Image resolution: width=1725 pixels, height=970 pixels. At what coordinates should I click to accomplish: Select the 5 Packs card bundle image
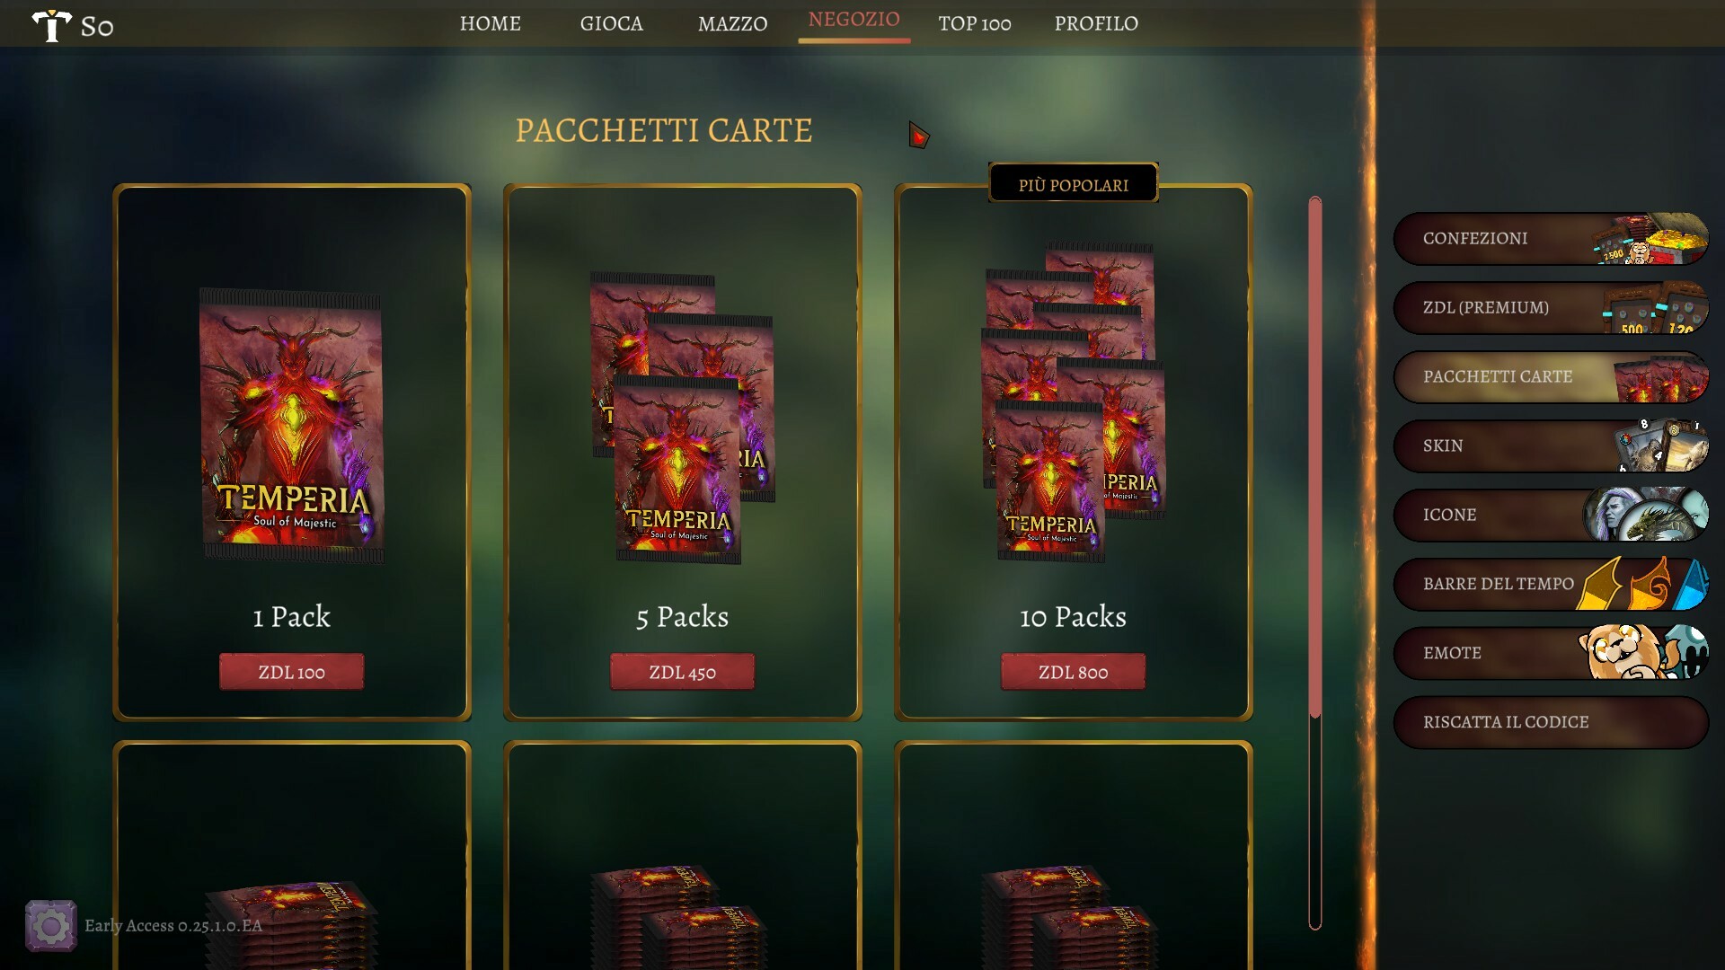click(x=683, y=418)
